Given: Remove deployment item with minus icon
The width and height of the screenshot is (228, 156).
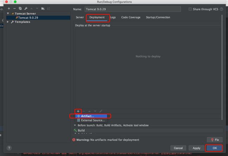Looking at the screenshot, I should tap(84, 111).
